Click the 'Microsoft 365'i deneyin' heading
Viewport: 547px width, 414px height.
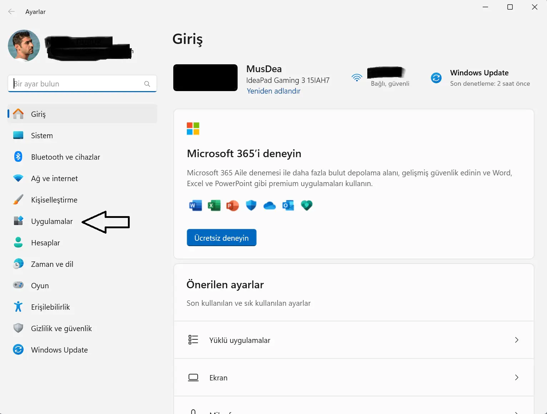tap(244, 154)
